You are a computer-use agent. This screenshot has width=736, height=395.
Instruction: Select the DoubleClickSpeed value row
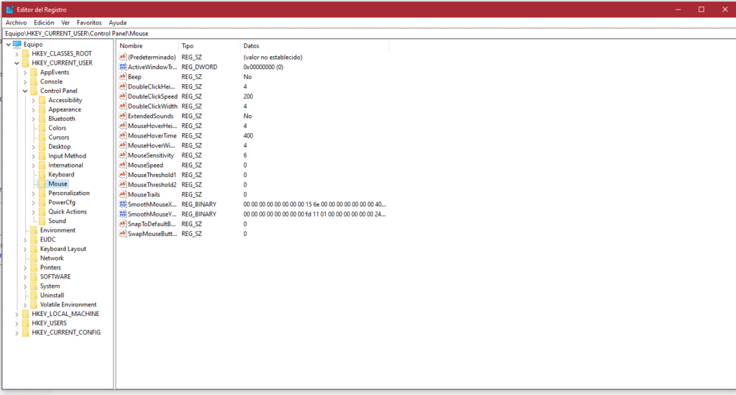point(152,96)
